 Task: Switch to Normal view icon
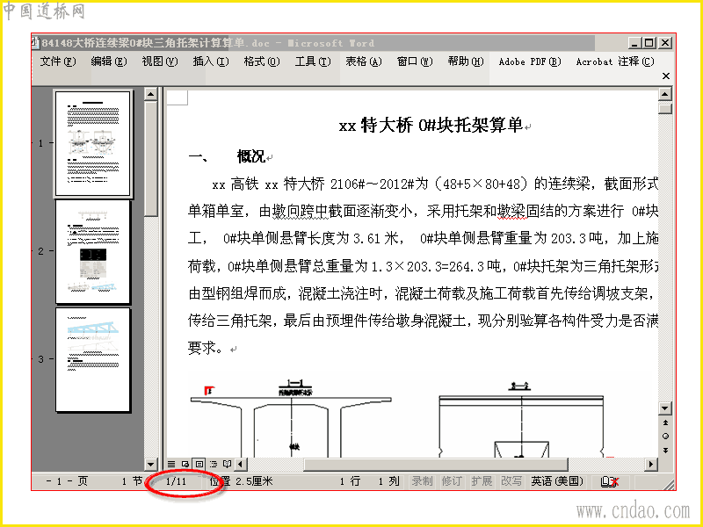(x=171, y=464)
